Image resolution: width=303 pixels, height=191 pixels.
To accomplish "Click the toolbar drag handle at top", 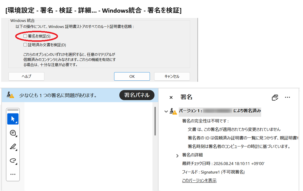I will pos(13,110).
